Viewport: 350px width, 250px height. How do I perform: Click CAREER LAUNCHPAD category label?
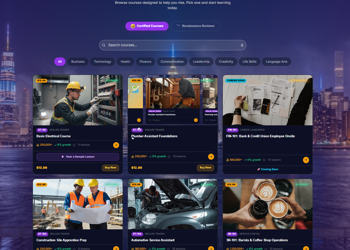click(x=252, y=130)
